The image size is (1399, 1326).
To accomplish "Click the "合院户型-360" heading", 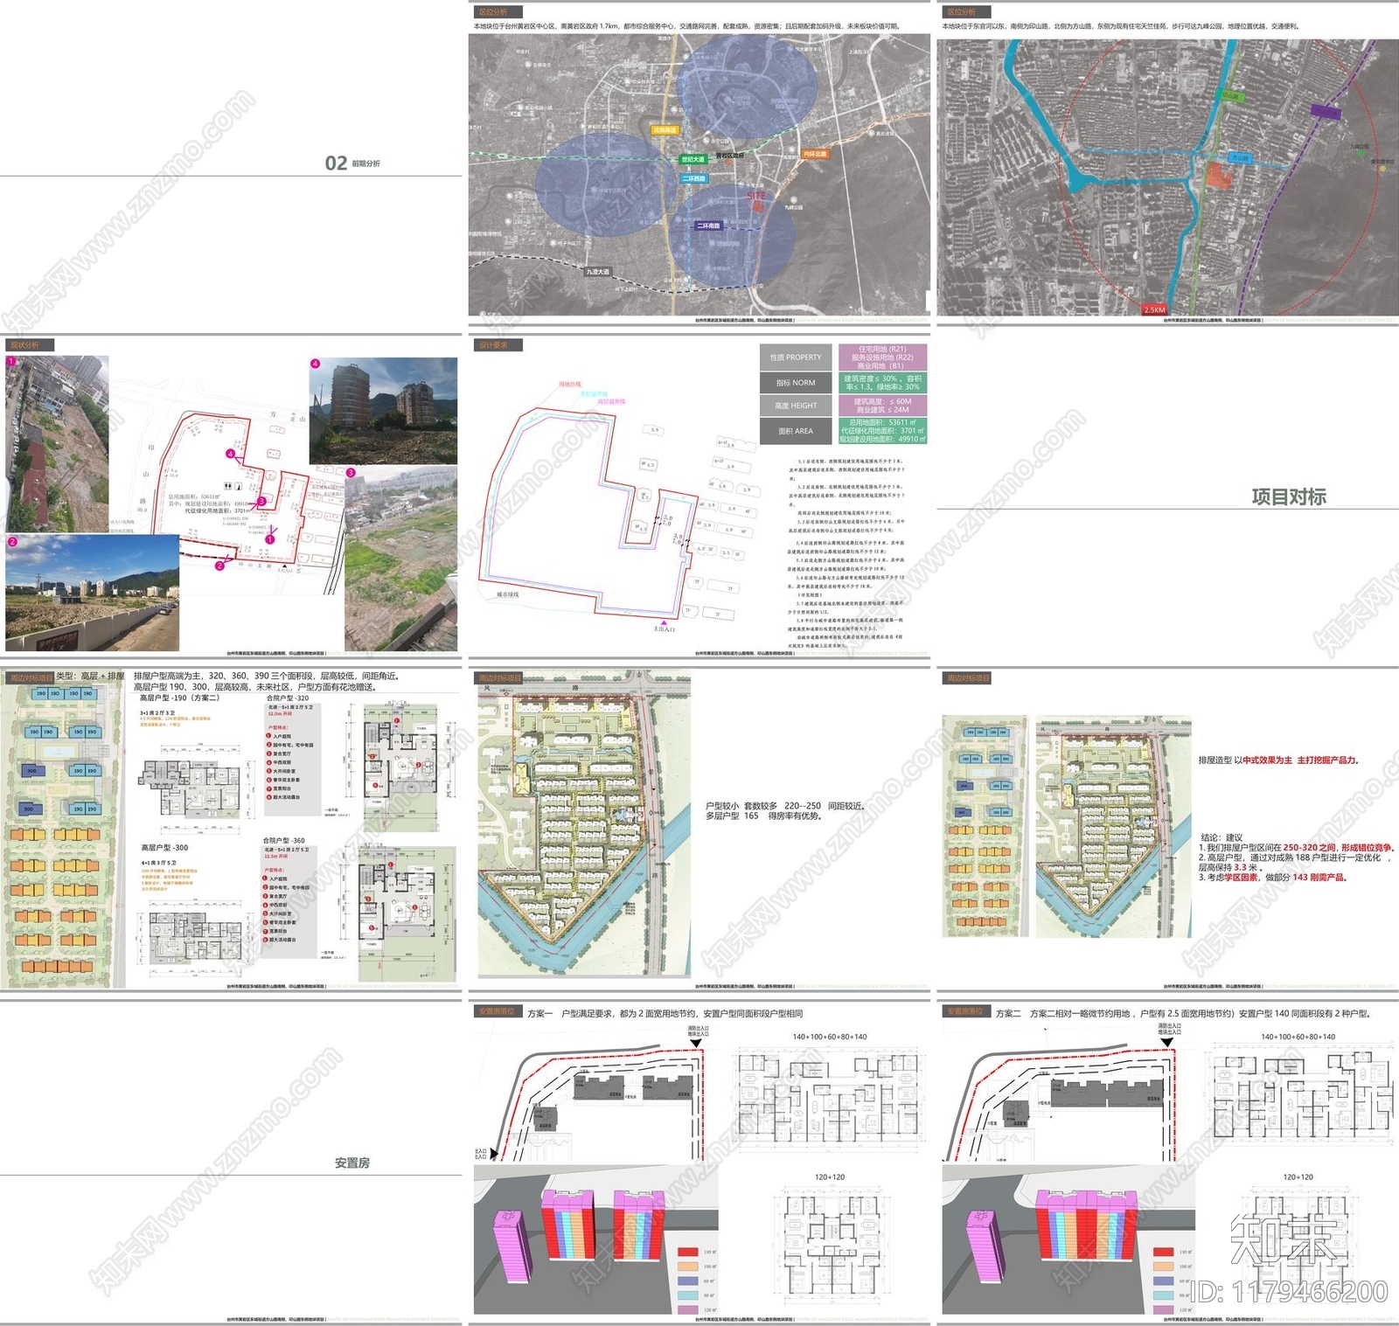I will pyautogui.click(x=284, y=840).
